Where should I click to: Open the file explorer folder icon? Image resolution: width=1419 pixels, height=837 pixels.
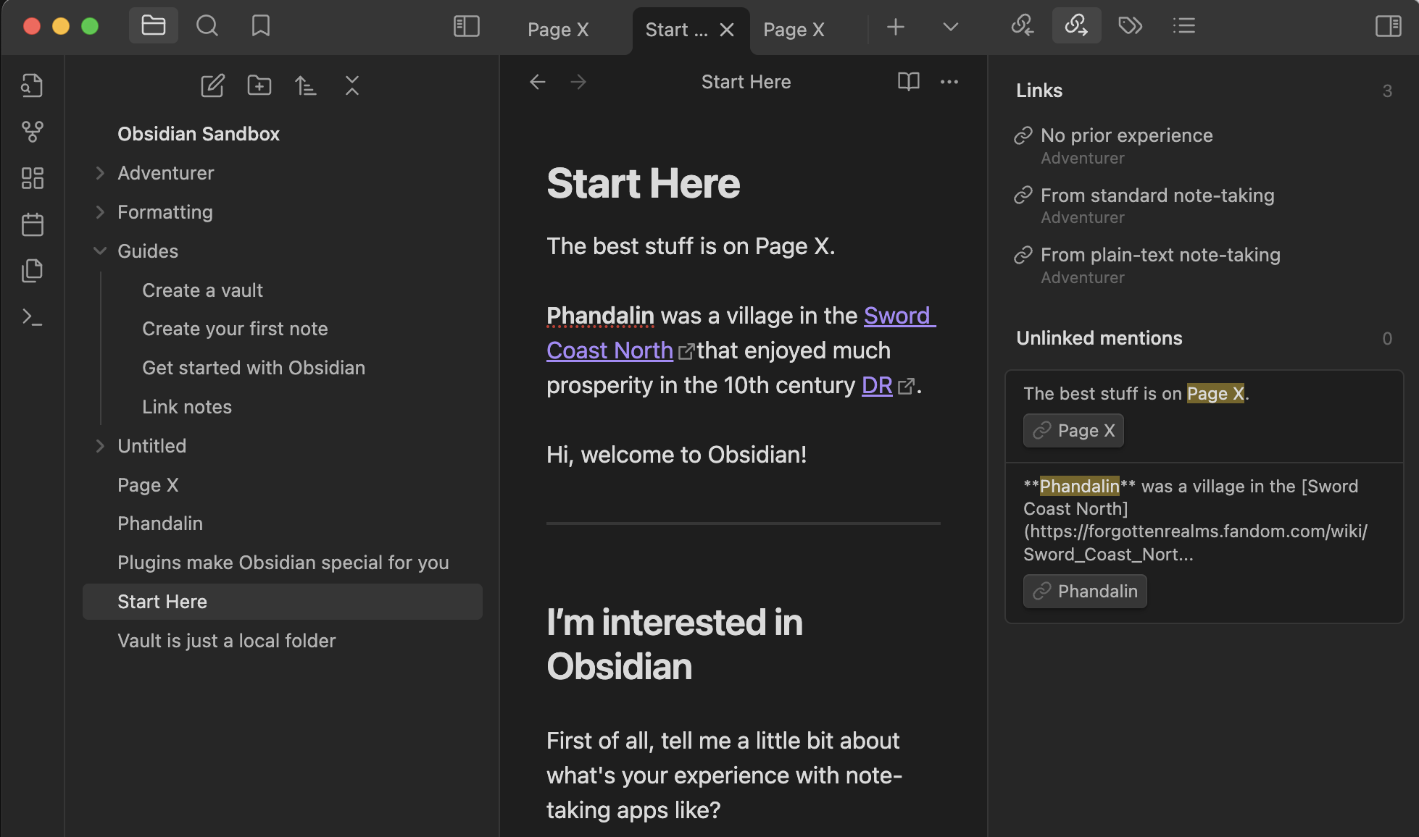pos(153,26)
